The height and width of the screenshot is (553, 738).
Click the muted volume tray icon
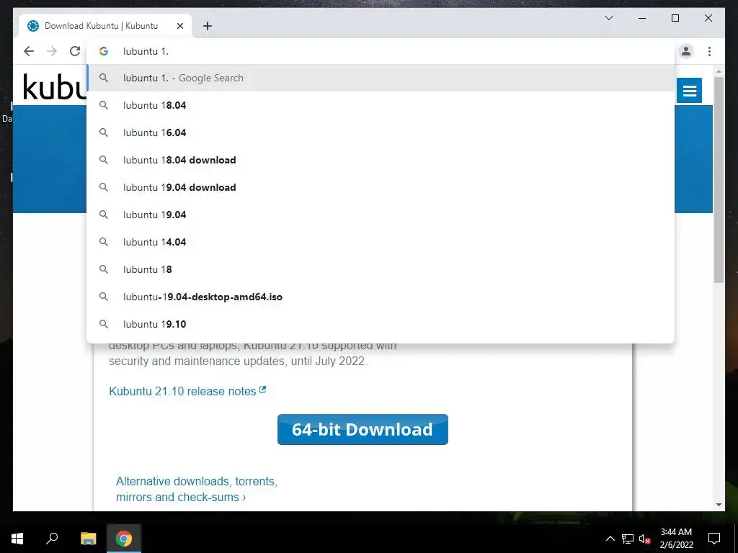[x=645, y=539]
